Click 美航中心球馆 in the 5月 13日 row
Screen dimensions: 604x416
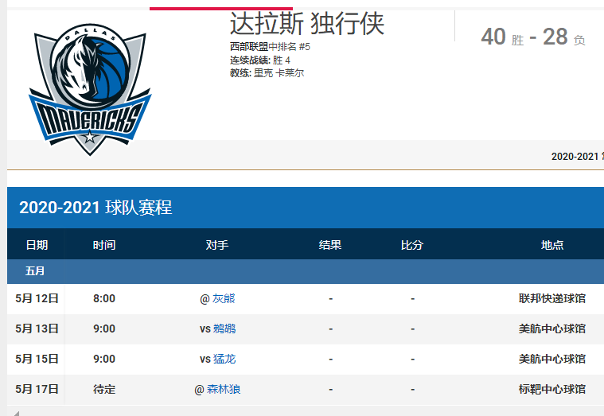pyautogui.click(x=552, y=329)
